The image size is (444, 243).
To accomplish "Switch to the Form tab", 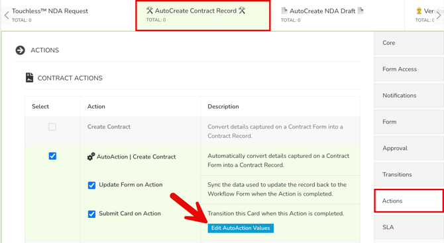I will (409, 121).
